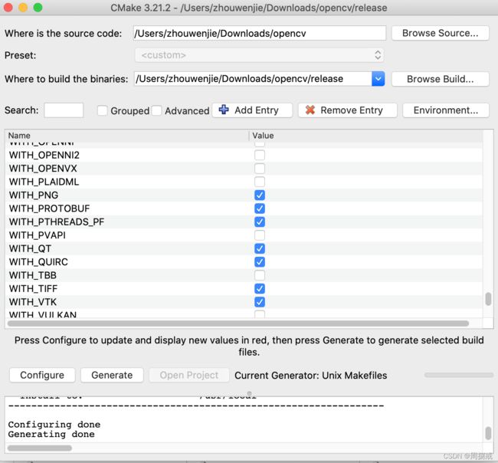
Task: Uncheck the WITH_PTHREADS_PF option
Action: tap(260, 222)
